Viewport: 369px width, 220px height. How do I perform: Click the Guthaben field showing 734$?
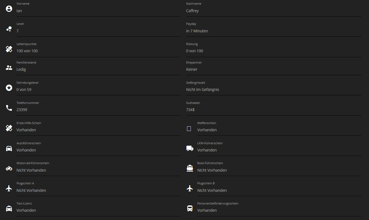click(x=273, y=110)
